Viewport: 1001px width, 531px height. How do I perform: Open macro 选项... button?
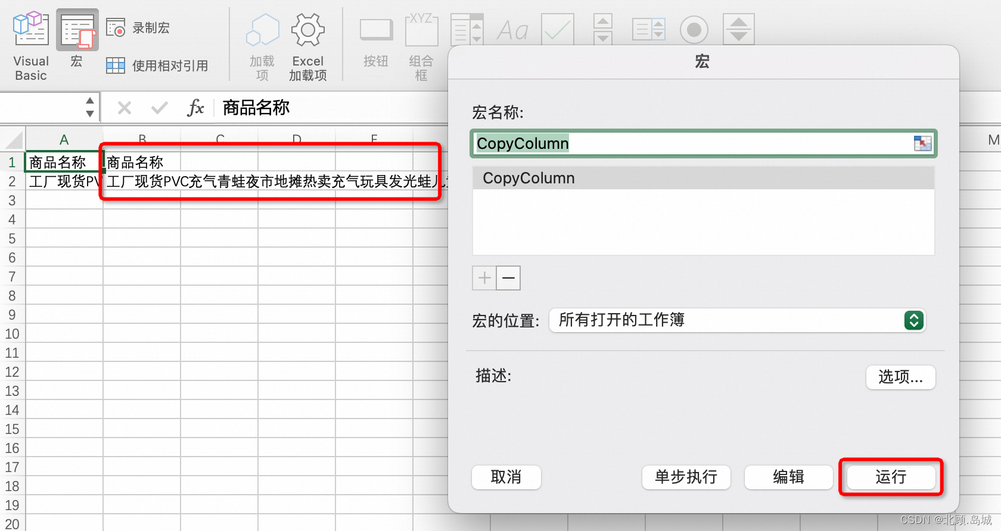900,377
